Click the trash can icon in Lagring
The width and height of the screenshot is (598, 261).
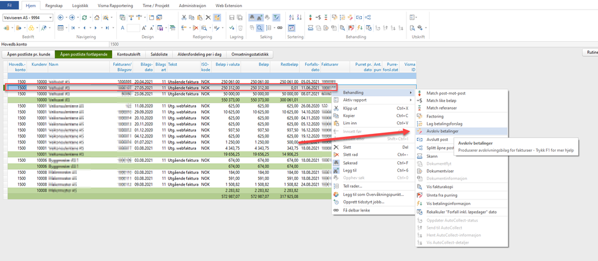(240, 27)
